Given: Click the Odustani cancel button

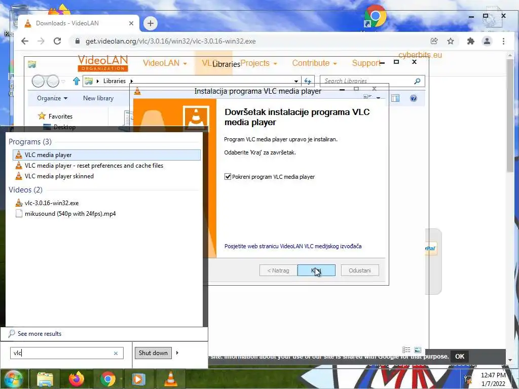Looking at the screenshot, I should point(360,270).
